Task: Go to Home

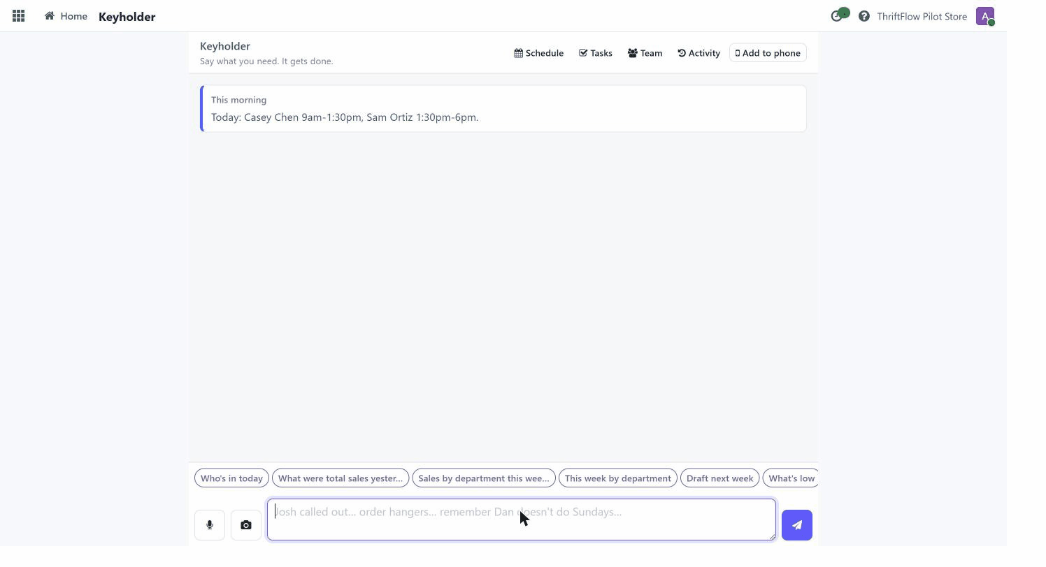Action: point(66,16)
